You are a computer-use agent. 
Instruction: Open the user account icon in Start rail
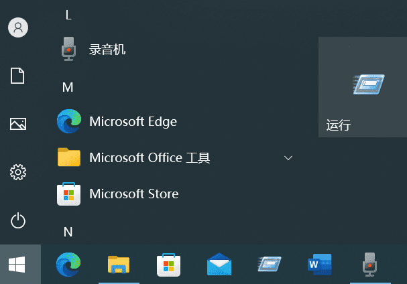tap(17, 27)
